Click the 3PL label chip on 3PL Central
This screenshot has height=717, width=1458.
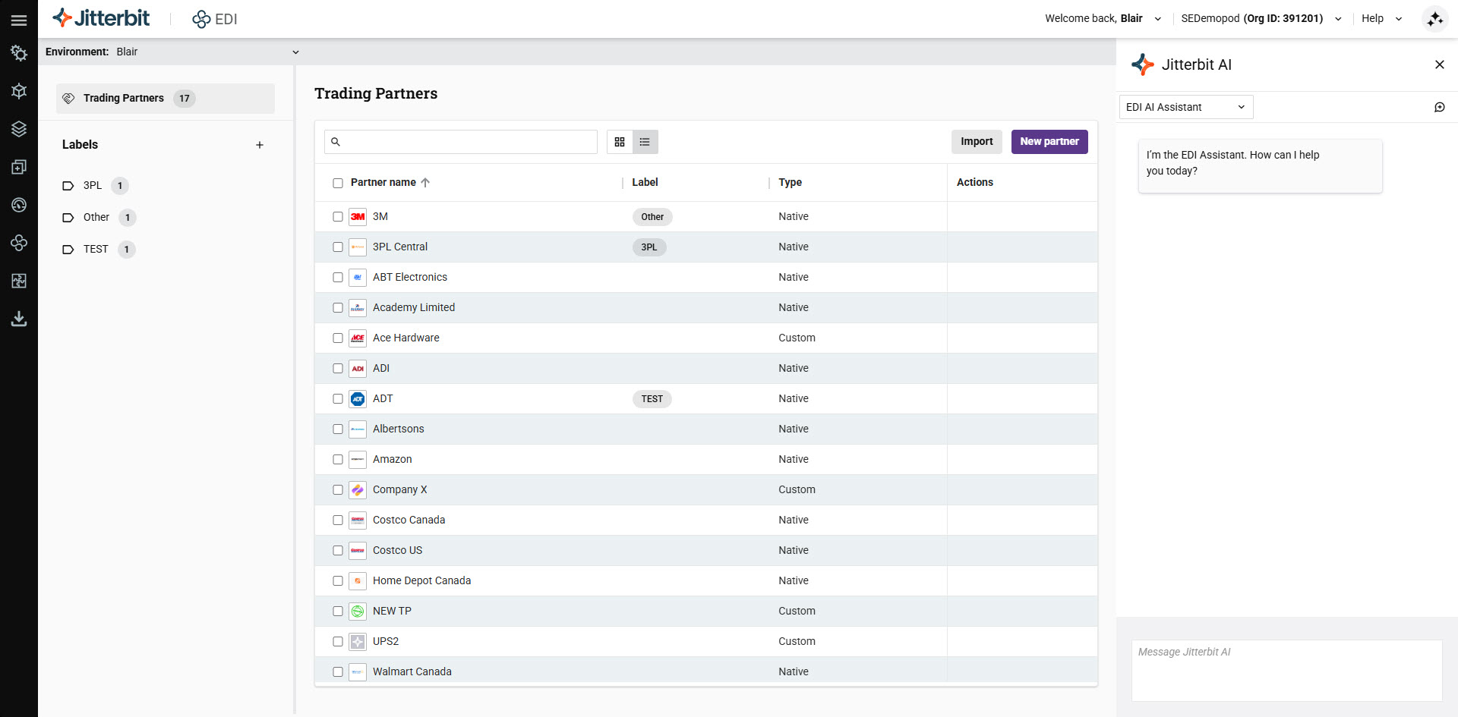(649, 247)
